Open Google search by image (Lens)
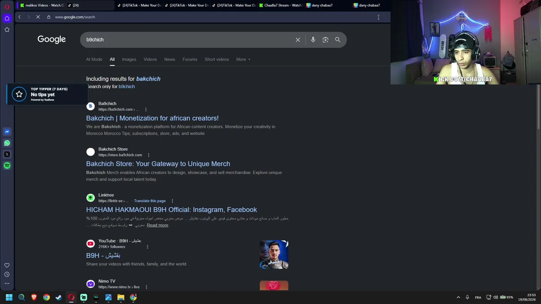 pyautogui.click(x=325, y=40)
